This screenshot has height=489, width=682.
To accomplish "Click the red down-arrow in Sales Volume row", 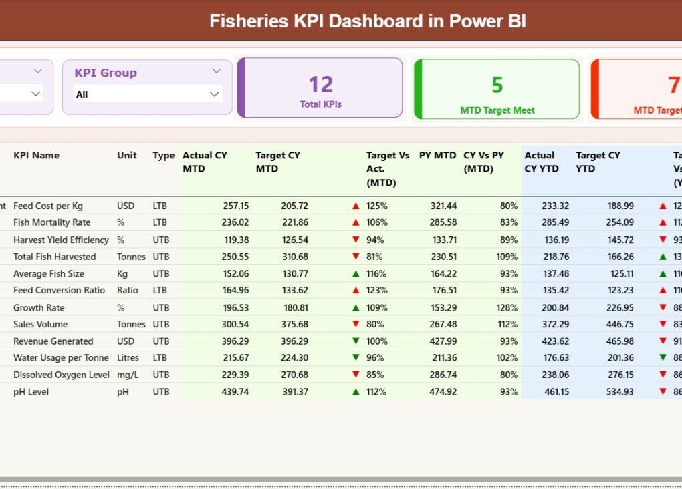I will click(355, 324).
